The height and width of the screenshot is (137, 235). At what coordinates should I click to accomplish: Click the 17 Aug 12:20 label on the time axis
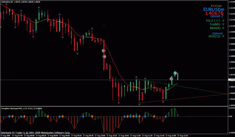click(182, 136)
